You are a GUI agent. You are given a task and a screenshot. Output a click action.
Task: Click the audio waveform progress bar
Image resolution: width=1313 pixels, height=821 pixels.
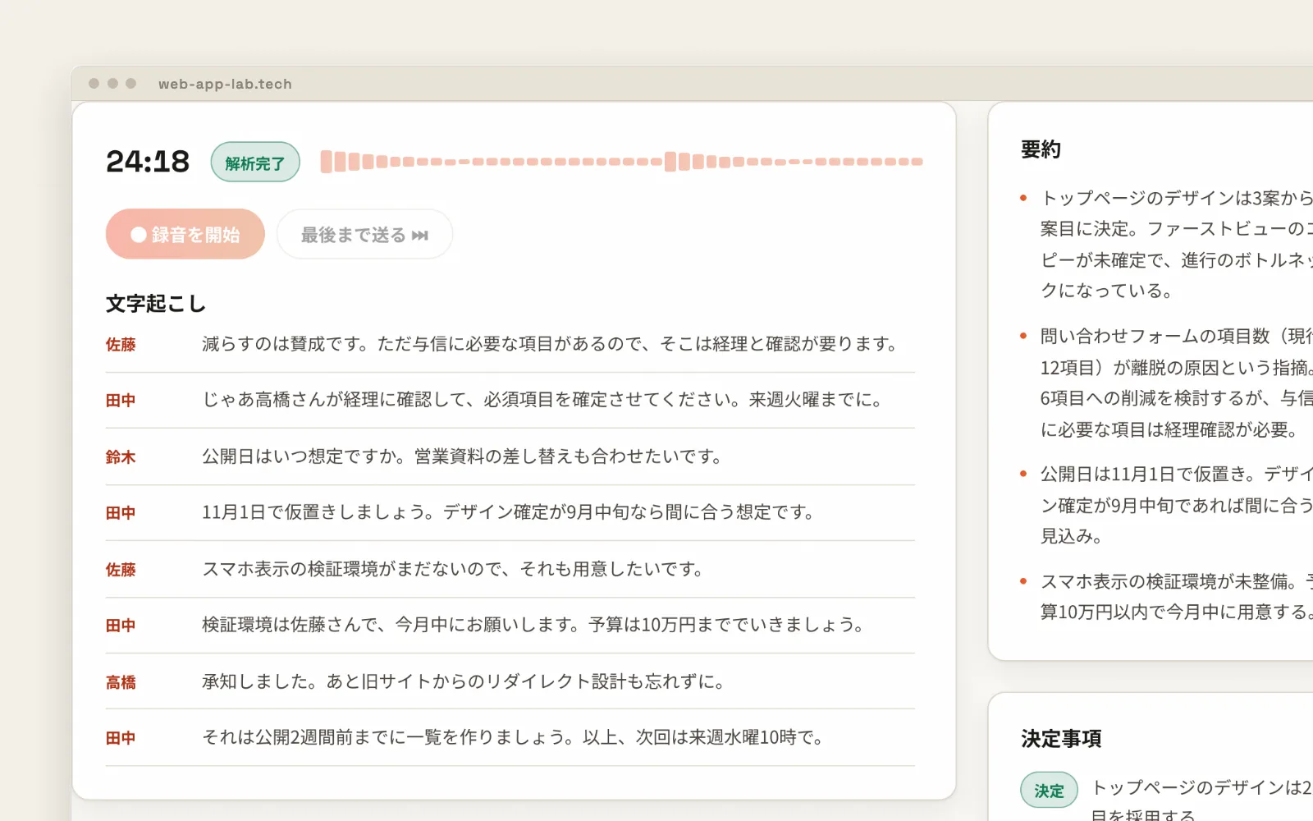coord(621,162)
